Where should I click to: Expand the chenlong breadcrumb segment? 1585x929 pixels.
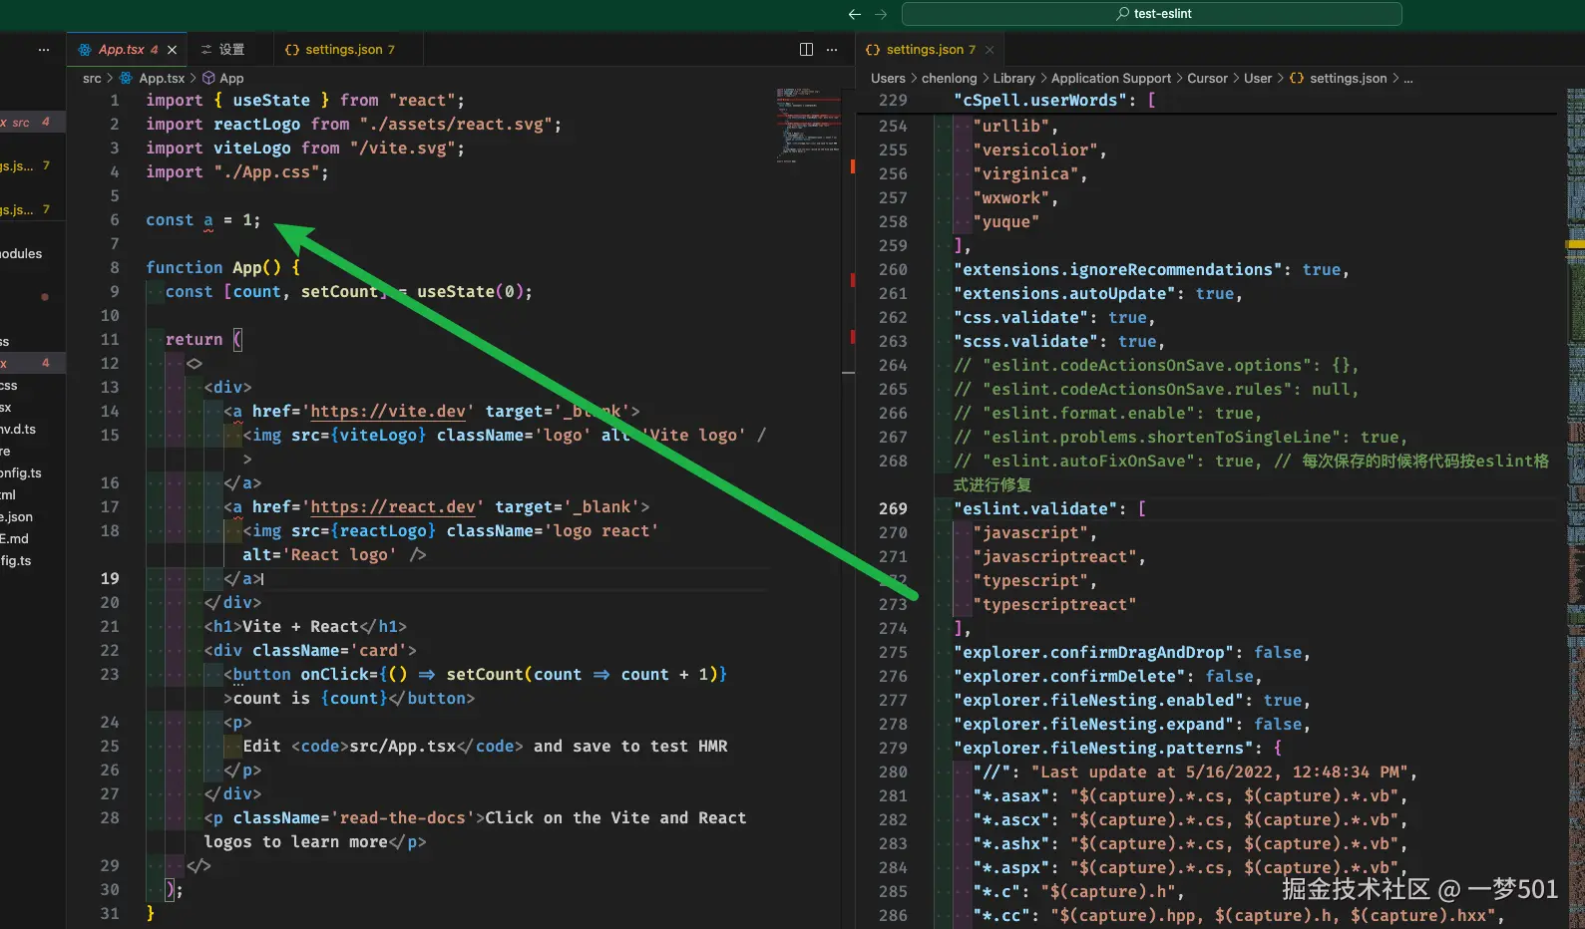949,78
